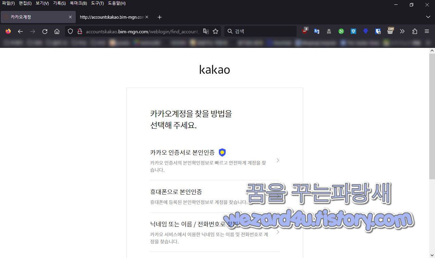Click the page vertical scrollbar thumb
This screenshot has height=258, width=435.
tap(432, 116)
